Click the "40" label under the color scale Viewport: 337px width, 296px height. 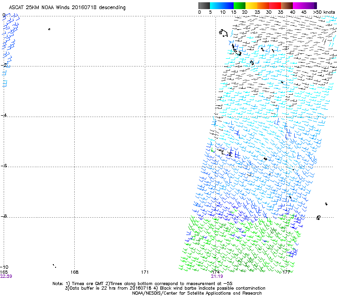pos(292,12)
